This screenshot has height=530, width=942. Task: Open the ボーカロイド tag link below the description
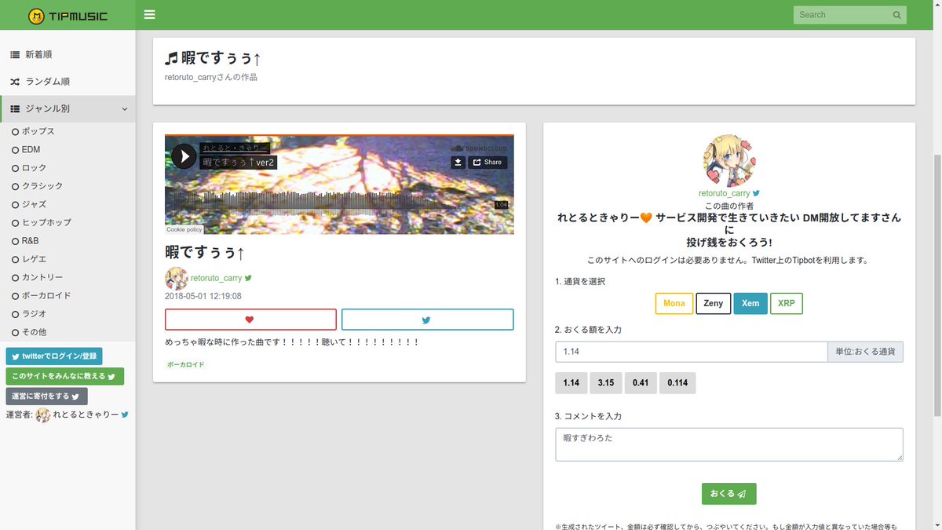[185, 364]
